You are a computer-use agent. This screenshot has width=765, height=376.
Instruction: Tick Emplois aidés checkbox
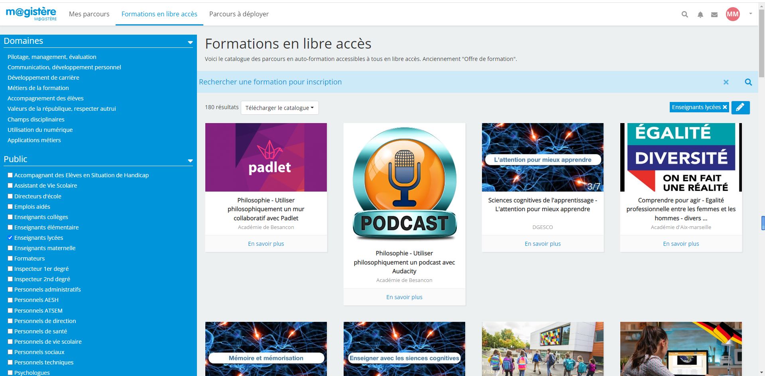click(x=10, y=207)
